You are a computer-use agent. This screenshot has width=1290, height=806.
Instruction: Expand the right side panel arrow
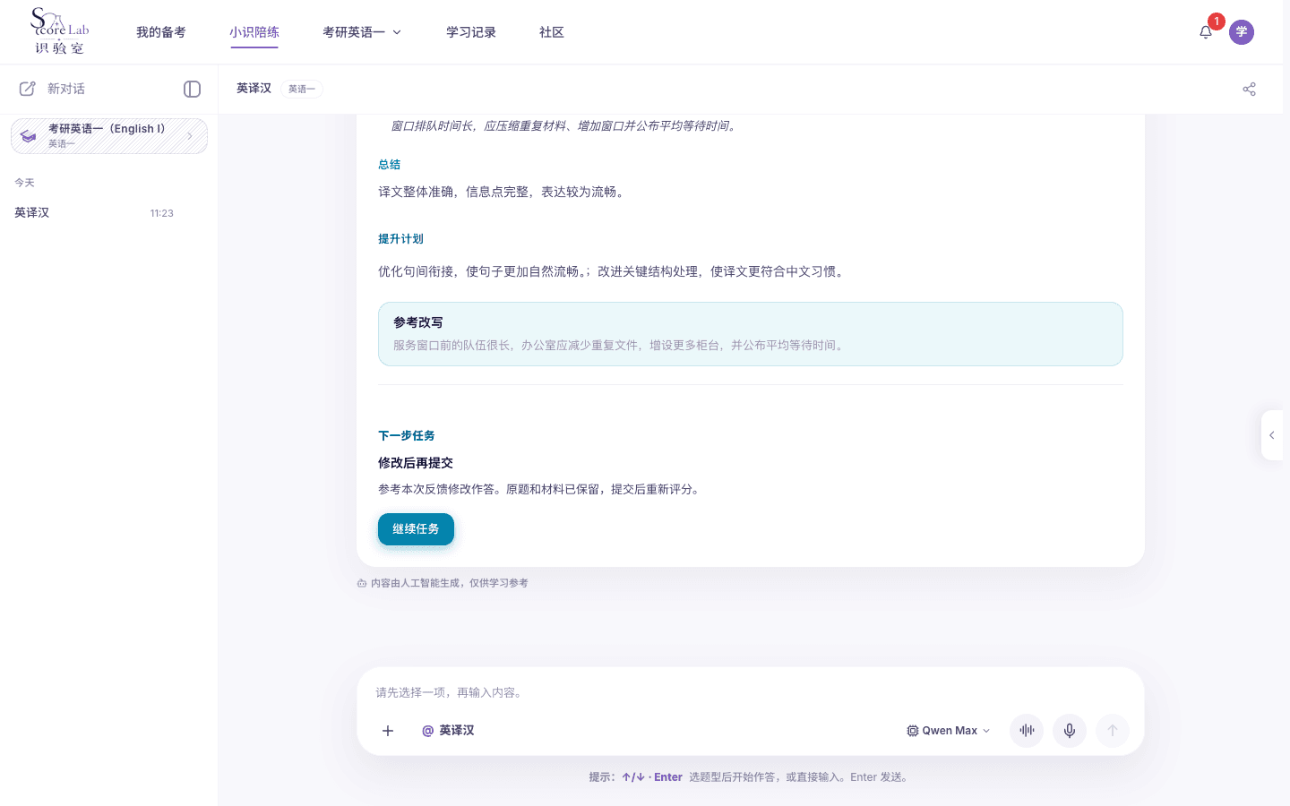pyautogui.click(x=1272, y=435)
